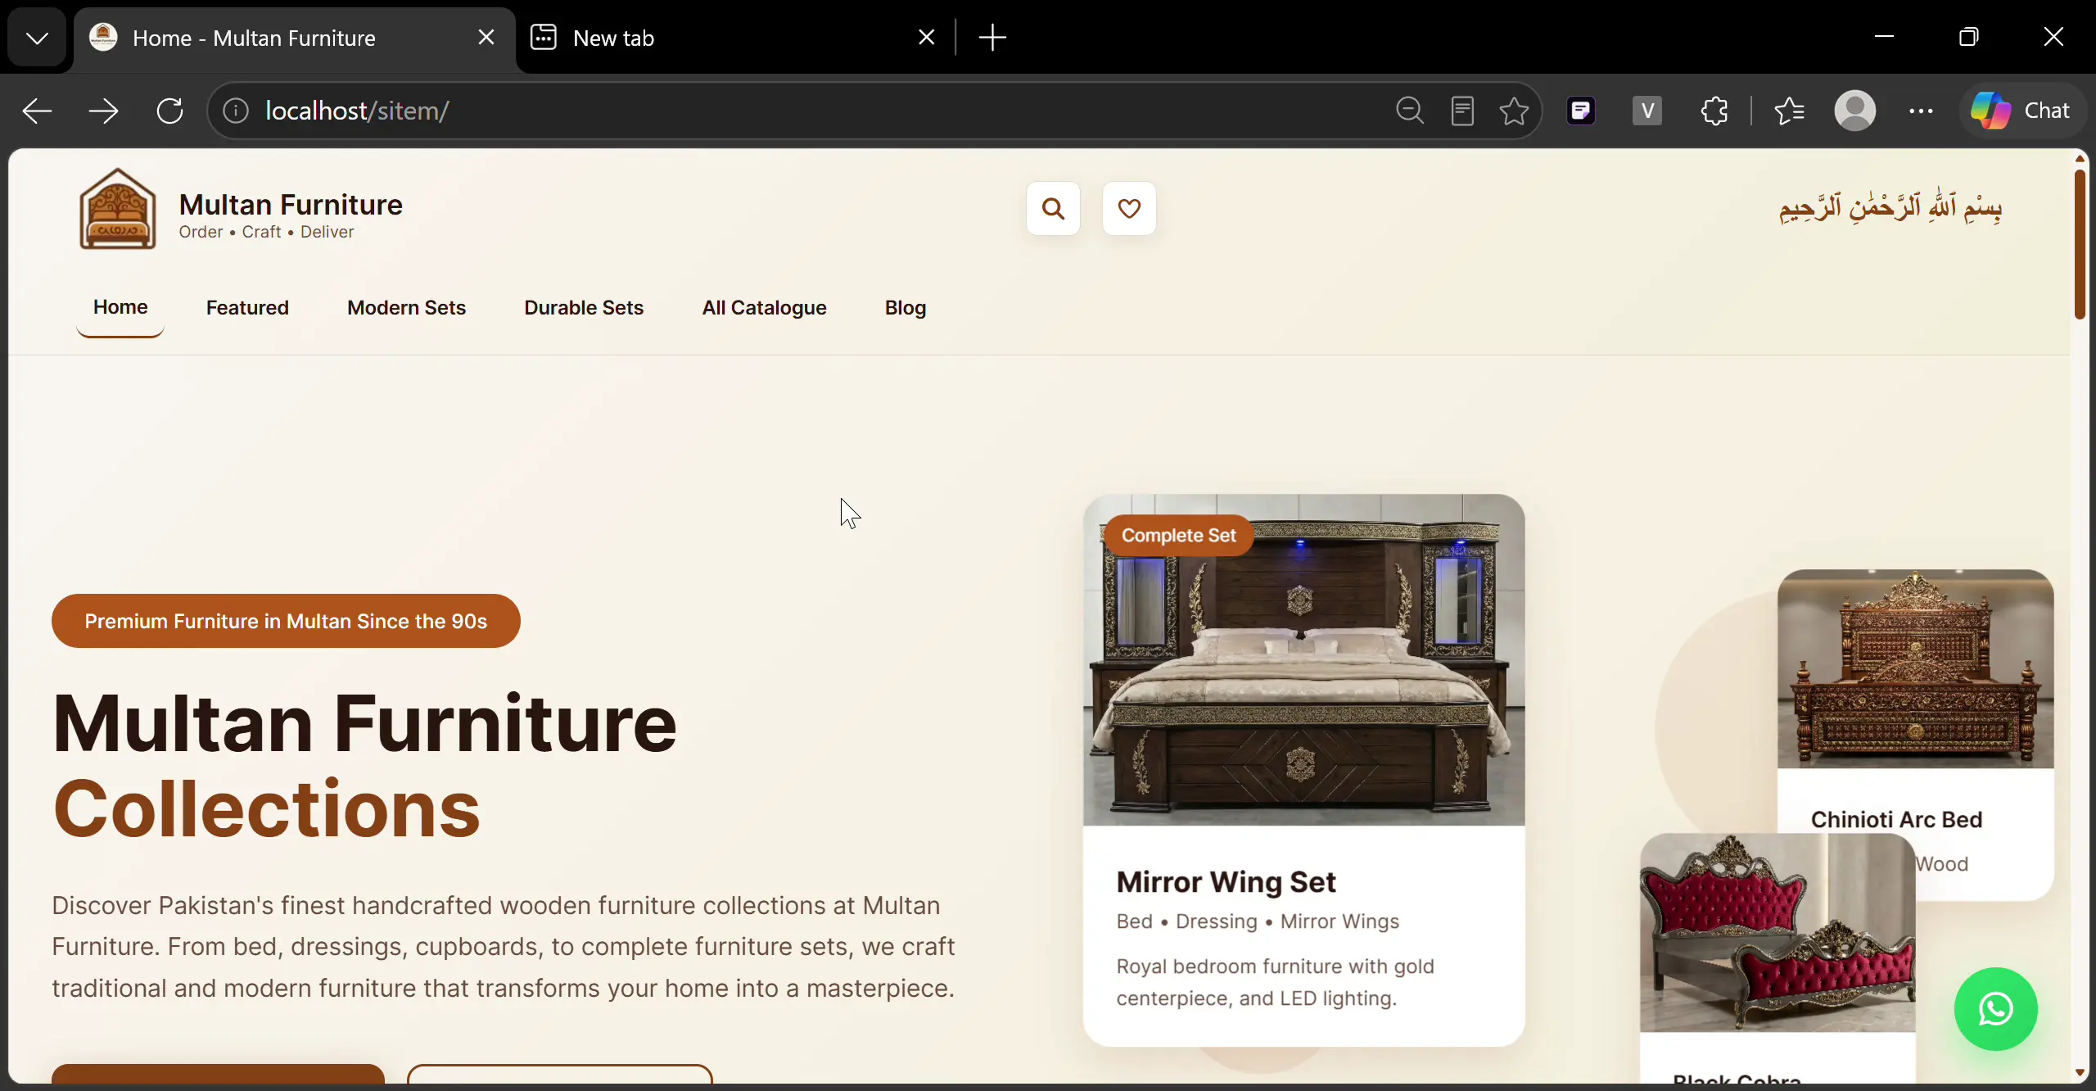Open the favorites list icon
The height and width of the screenshot is (1091, 2096).
pos(1789,111)
